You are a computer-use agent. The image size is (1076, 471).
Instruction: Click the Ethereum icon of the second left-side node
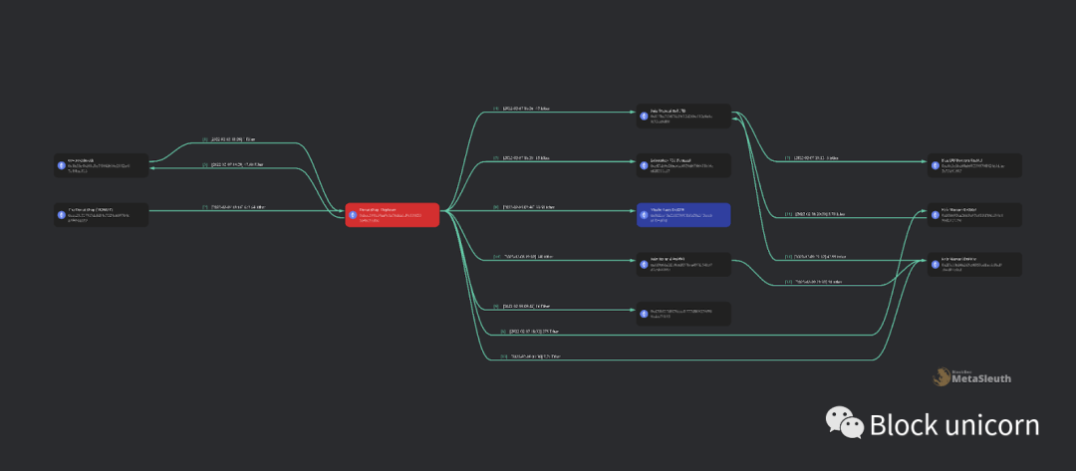(x=63, y=215)
